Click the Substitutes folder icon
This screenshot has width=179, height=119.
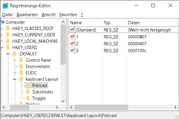[28, 92]
